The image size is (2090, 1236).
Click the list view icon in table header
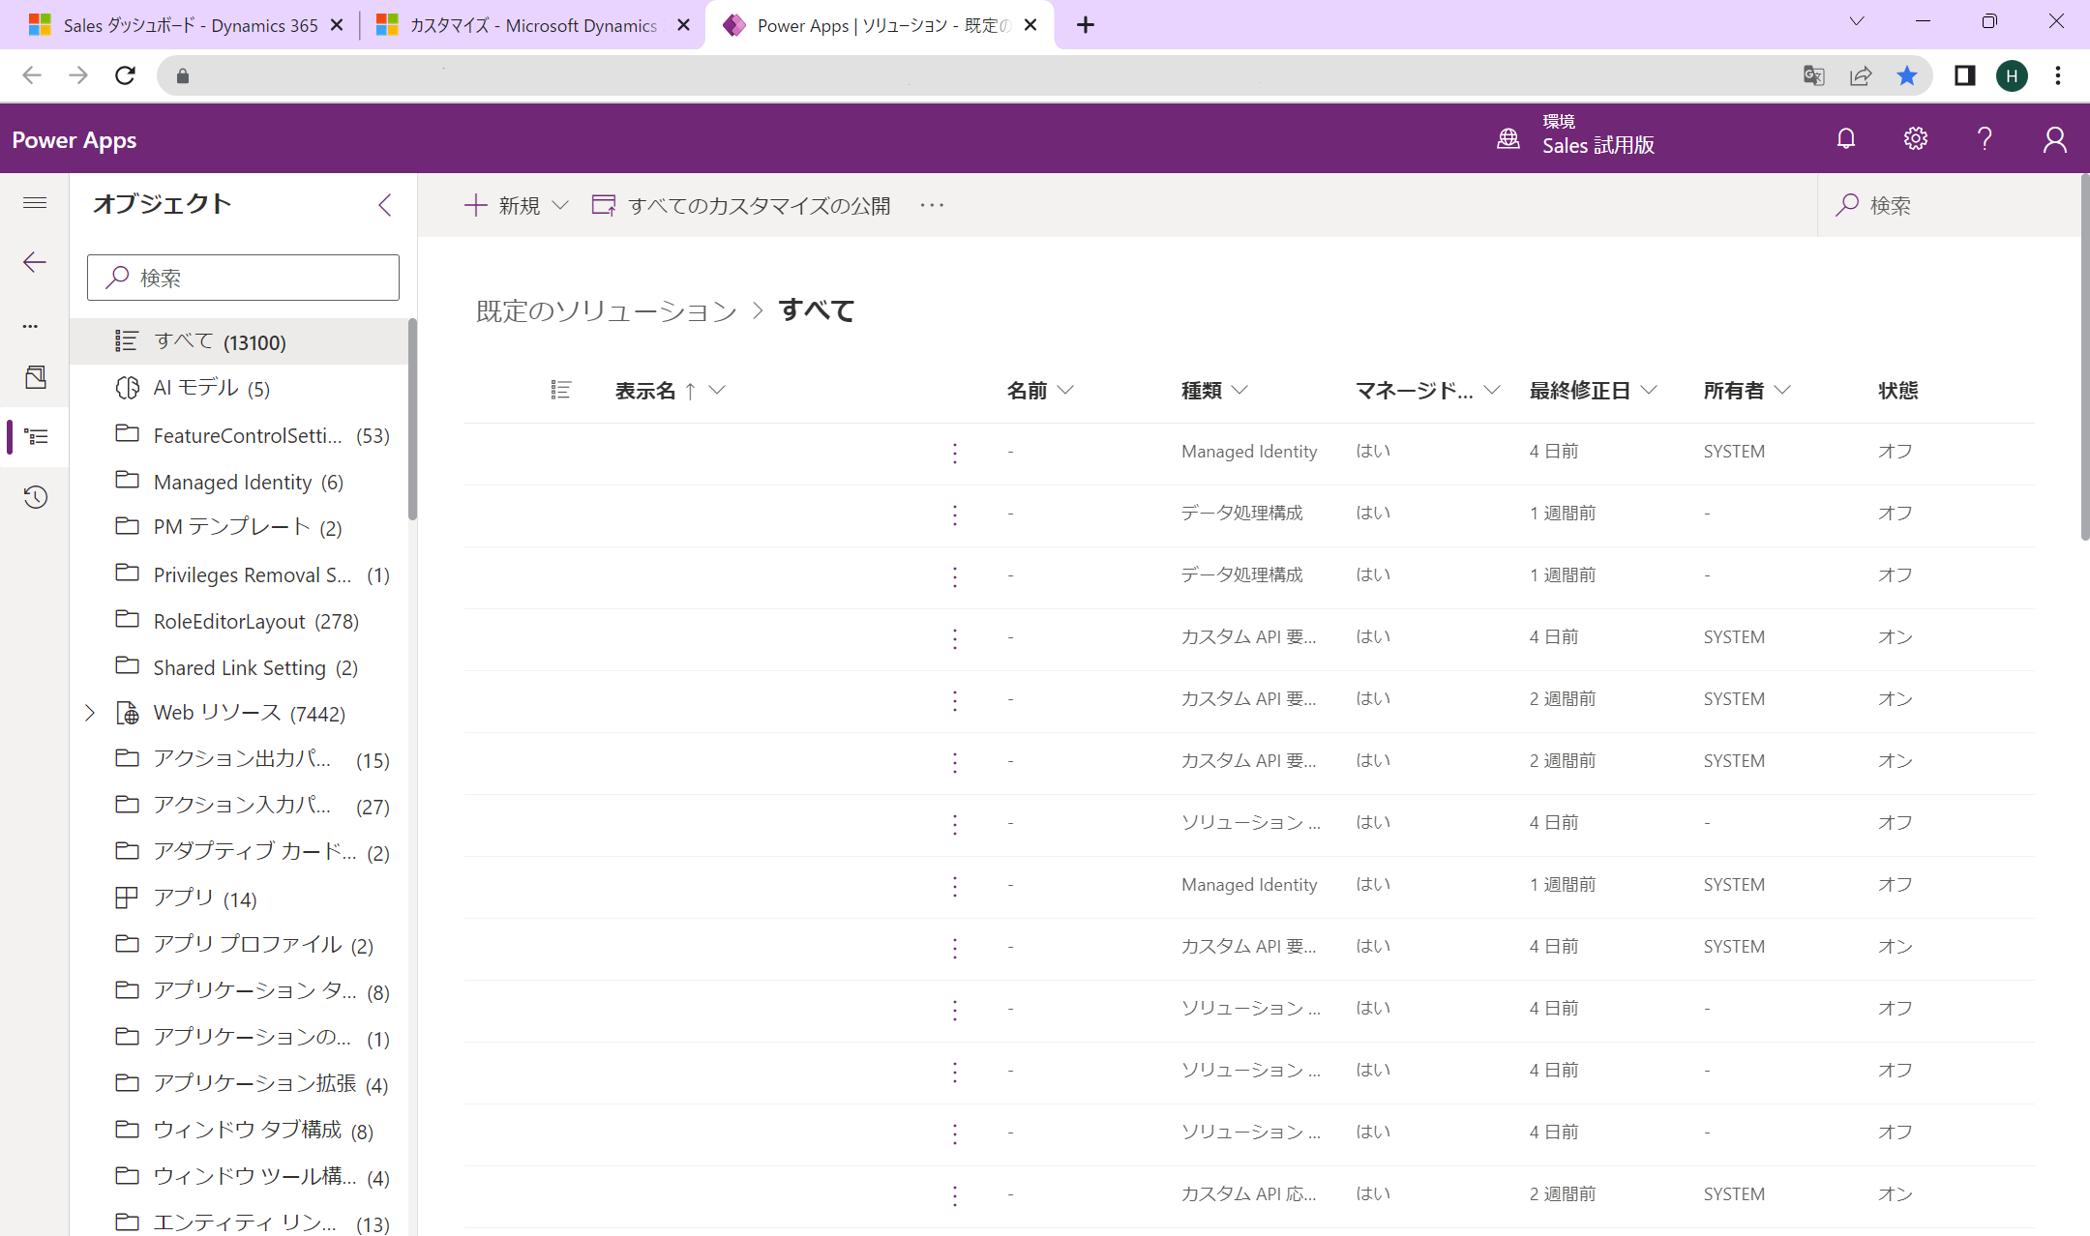[x=561, y=390]
